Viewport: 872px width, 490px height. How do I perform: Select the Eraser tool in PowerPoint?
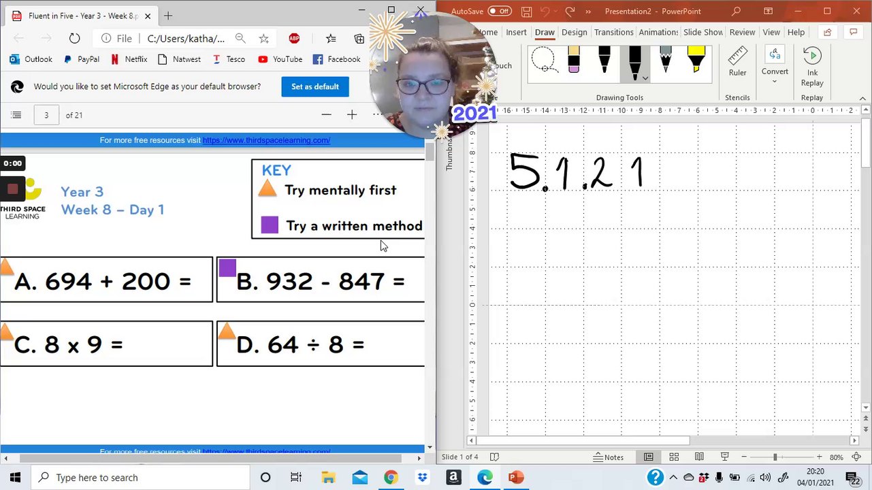click(x=573, y=61)
